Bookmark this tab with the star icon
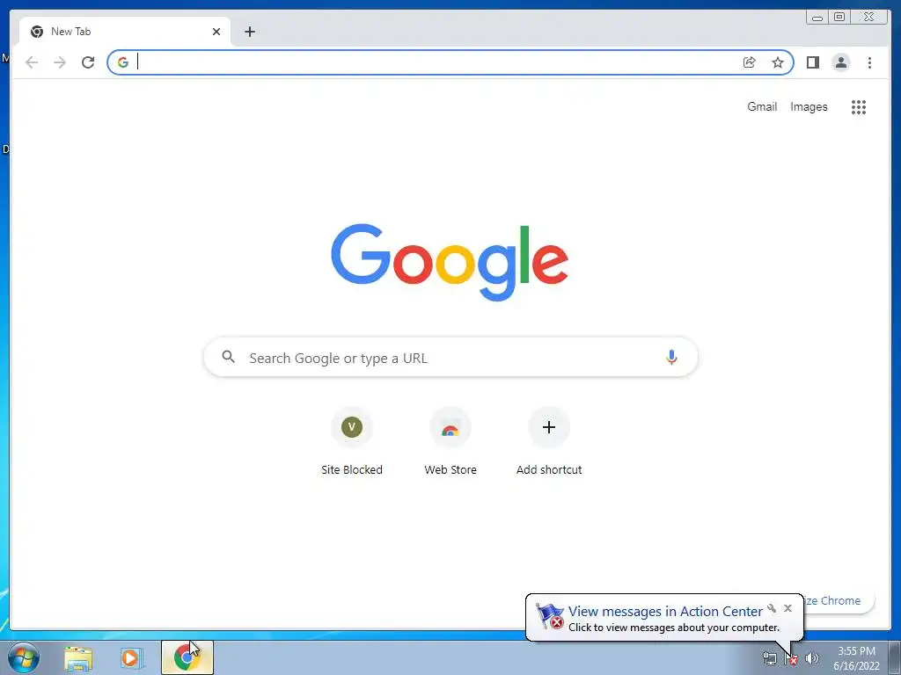Image resolution: width=901 pixels, height=675 pixels. [x=778, y=62]
